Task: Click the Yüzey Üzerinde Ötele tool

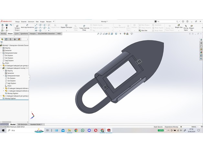Action: pyautogui.click(x=84, y=27)
